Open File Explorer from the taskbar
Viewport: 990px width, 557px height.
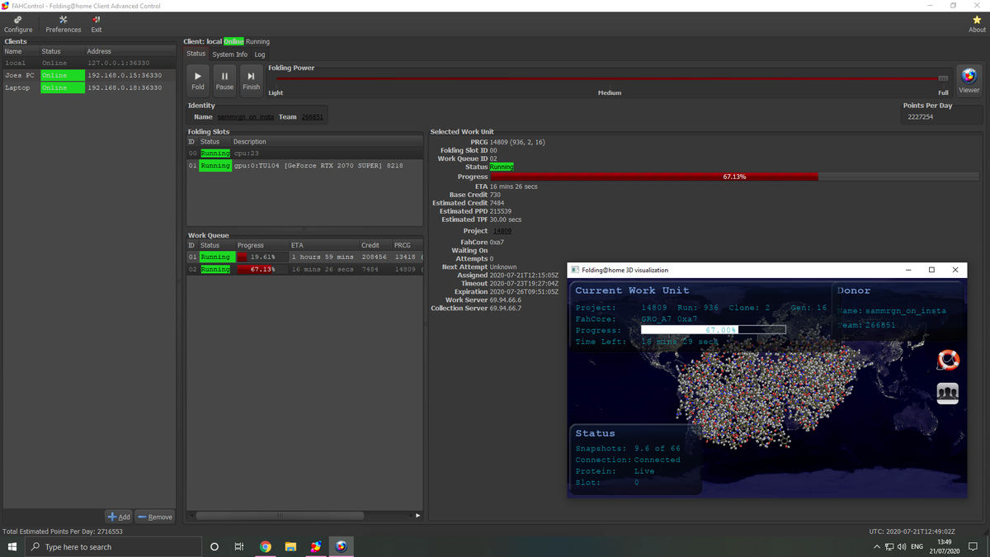(x=290, y=546)
